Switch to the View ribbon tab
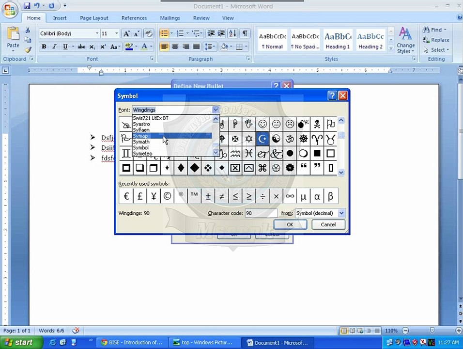Screen dimensions: 463x349 tap(228, 18)
